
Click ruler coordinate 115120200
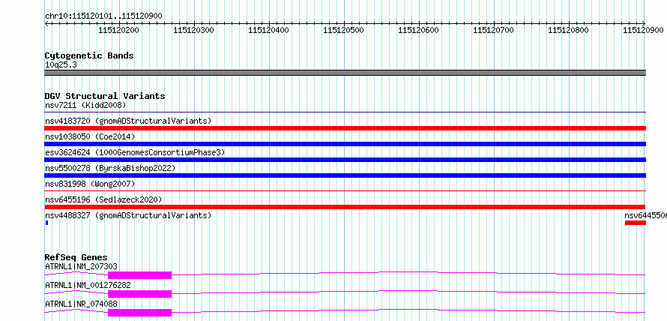[118, 30]
